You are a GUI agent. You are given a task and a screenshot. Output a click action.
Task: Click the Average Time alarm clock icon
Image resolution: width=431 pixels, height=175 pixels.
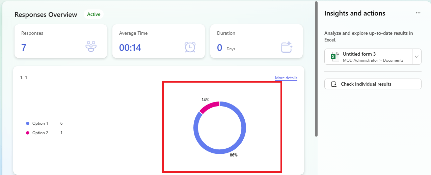(x=190, y=47)
